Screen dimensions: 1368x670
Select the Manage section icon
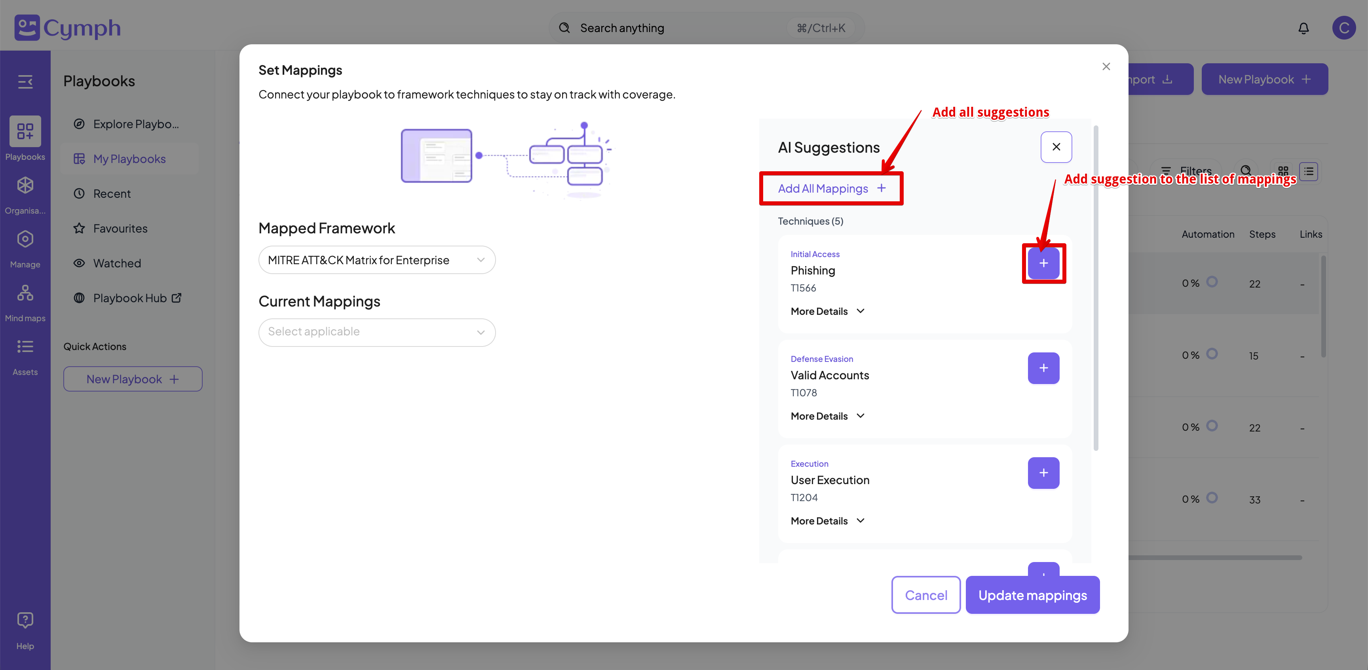(25, 239)
